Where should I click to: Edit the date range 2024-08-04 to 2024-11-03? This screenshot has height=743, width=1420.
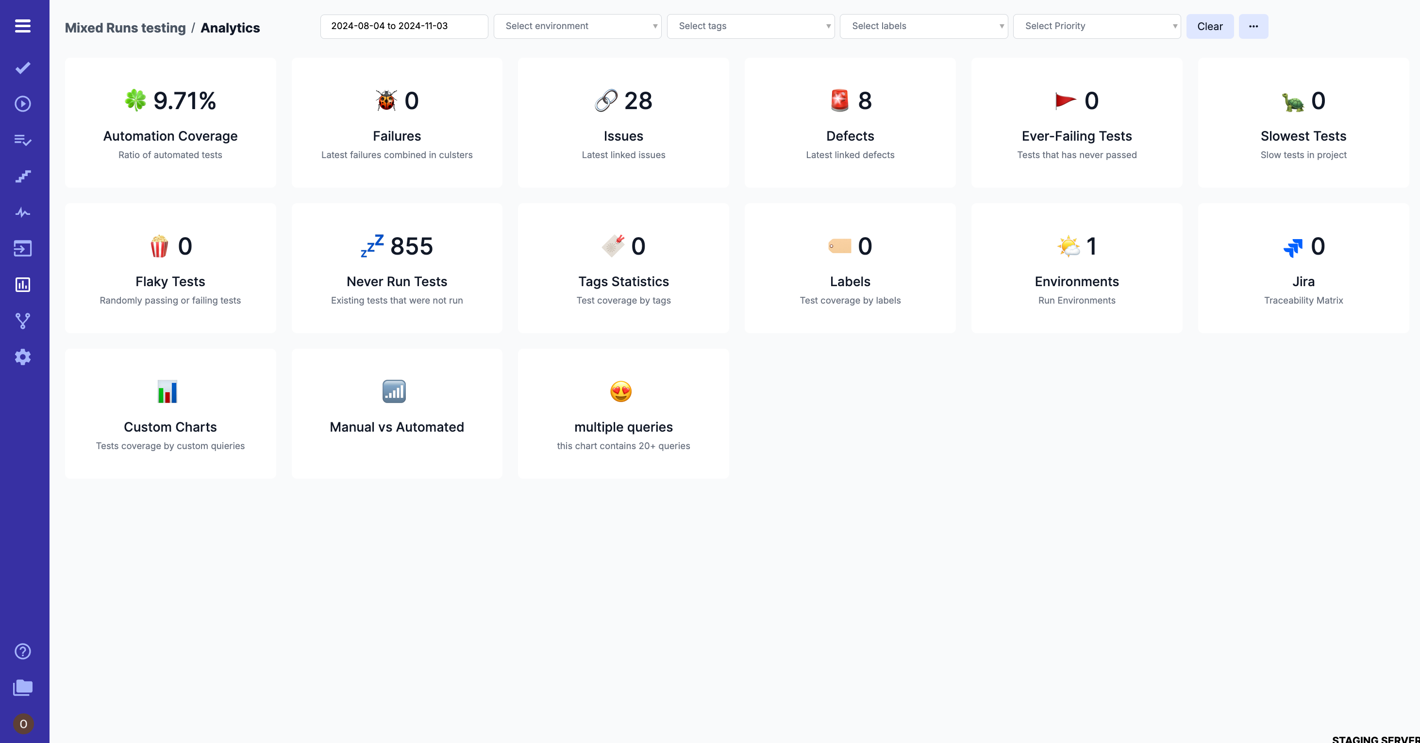[x=403, y=26]
